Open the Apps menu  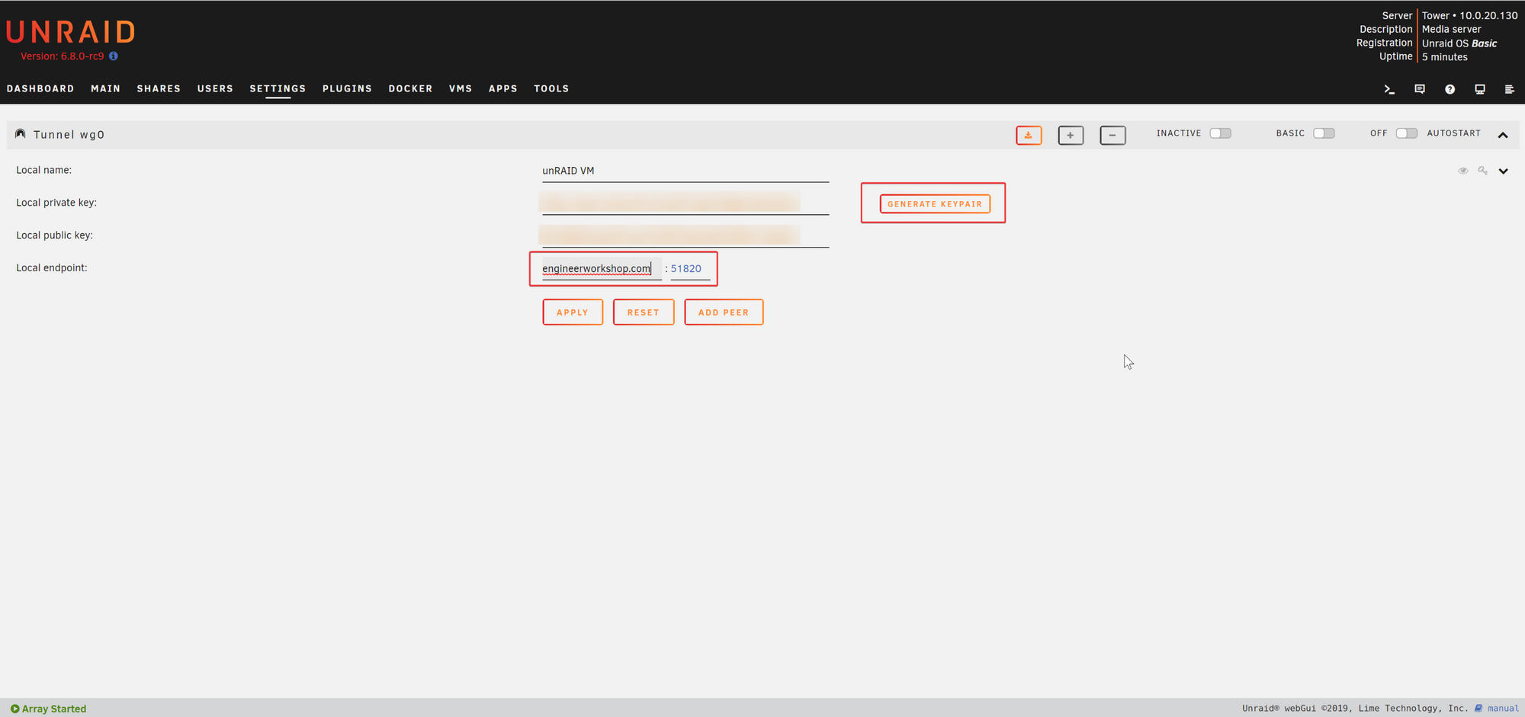(503, 88)
